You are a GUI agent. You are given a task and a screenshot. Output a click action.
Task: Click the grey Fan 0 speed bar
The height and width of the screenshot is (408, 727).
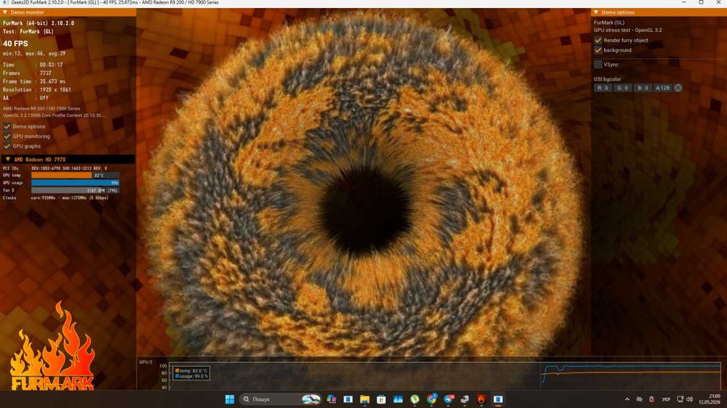(75, 190)
